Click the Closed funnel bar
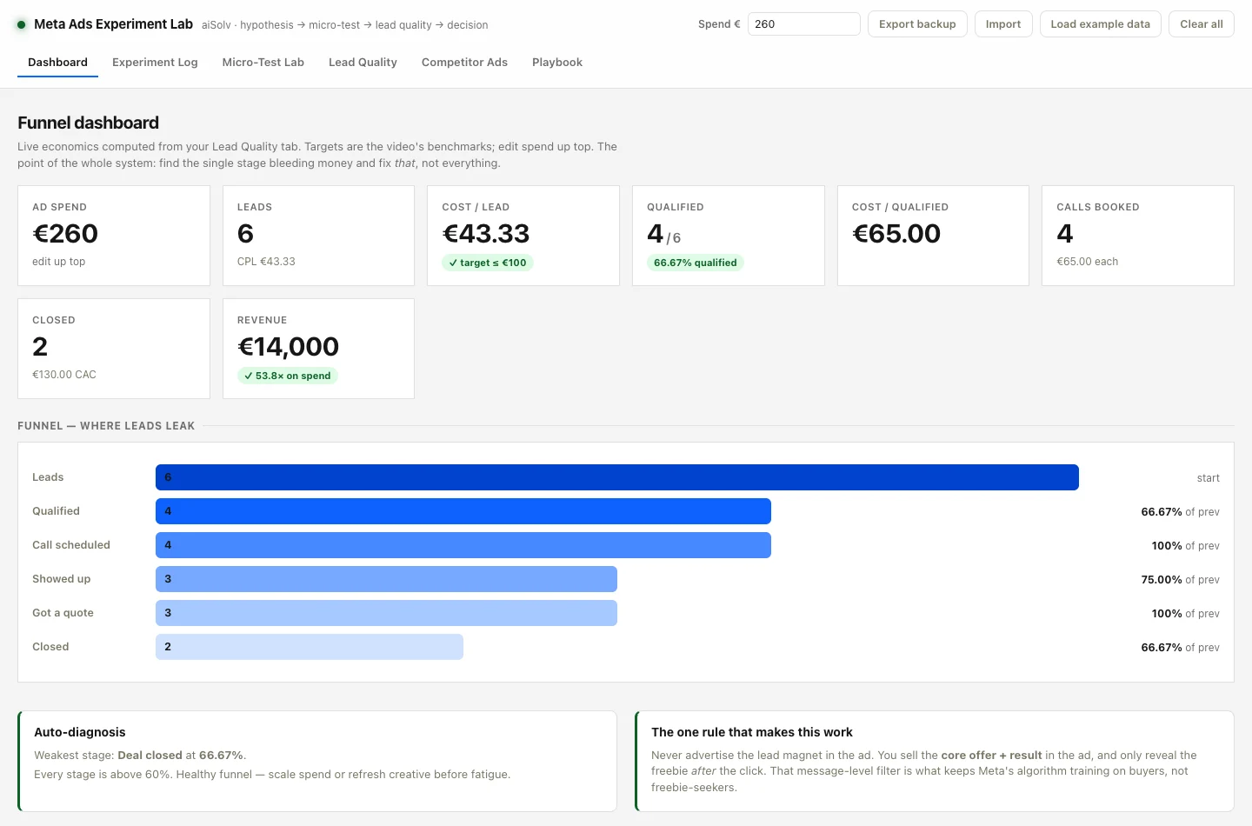1252x826 pixels. [310, 647]
